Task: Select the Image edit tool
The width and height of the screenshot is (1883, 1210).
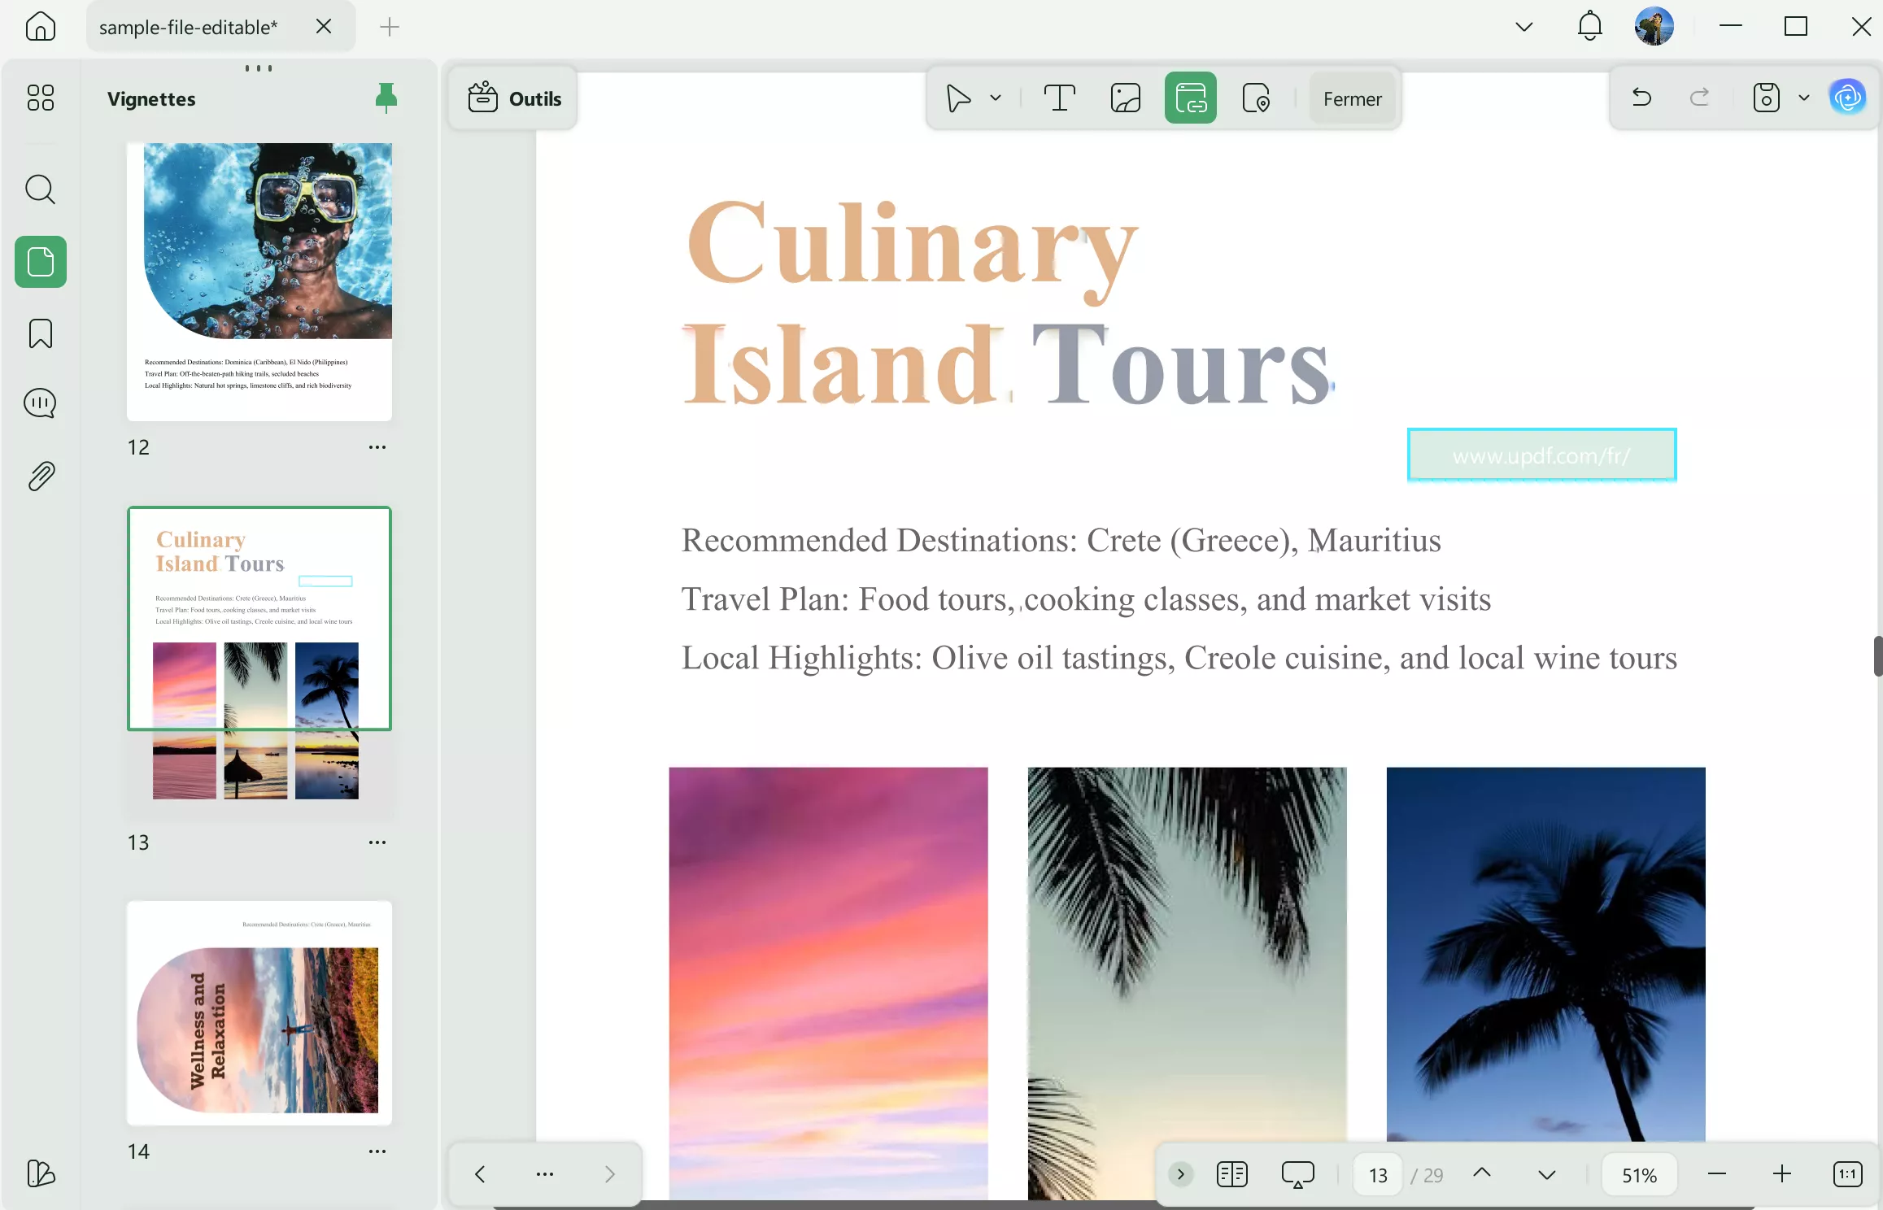Action: 1125,98
